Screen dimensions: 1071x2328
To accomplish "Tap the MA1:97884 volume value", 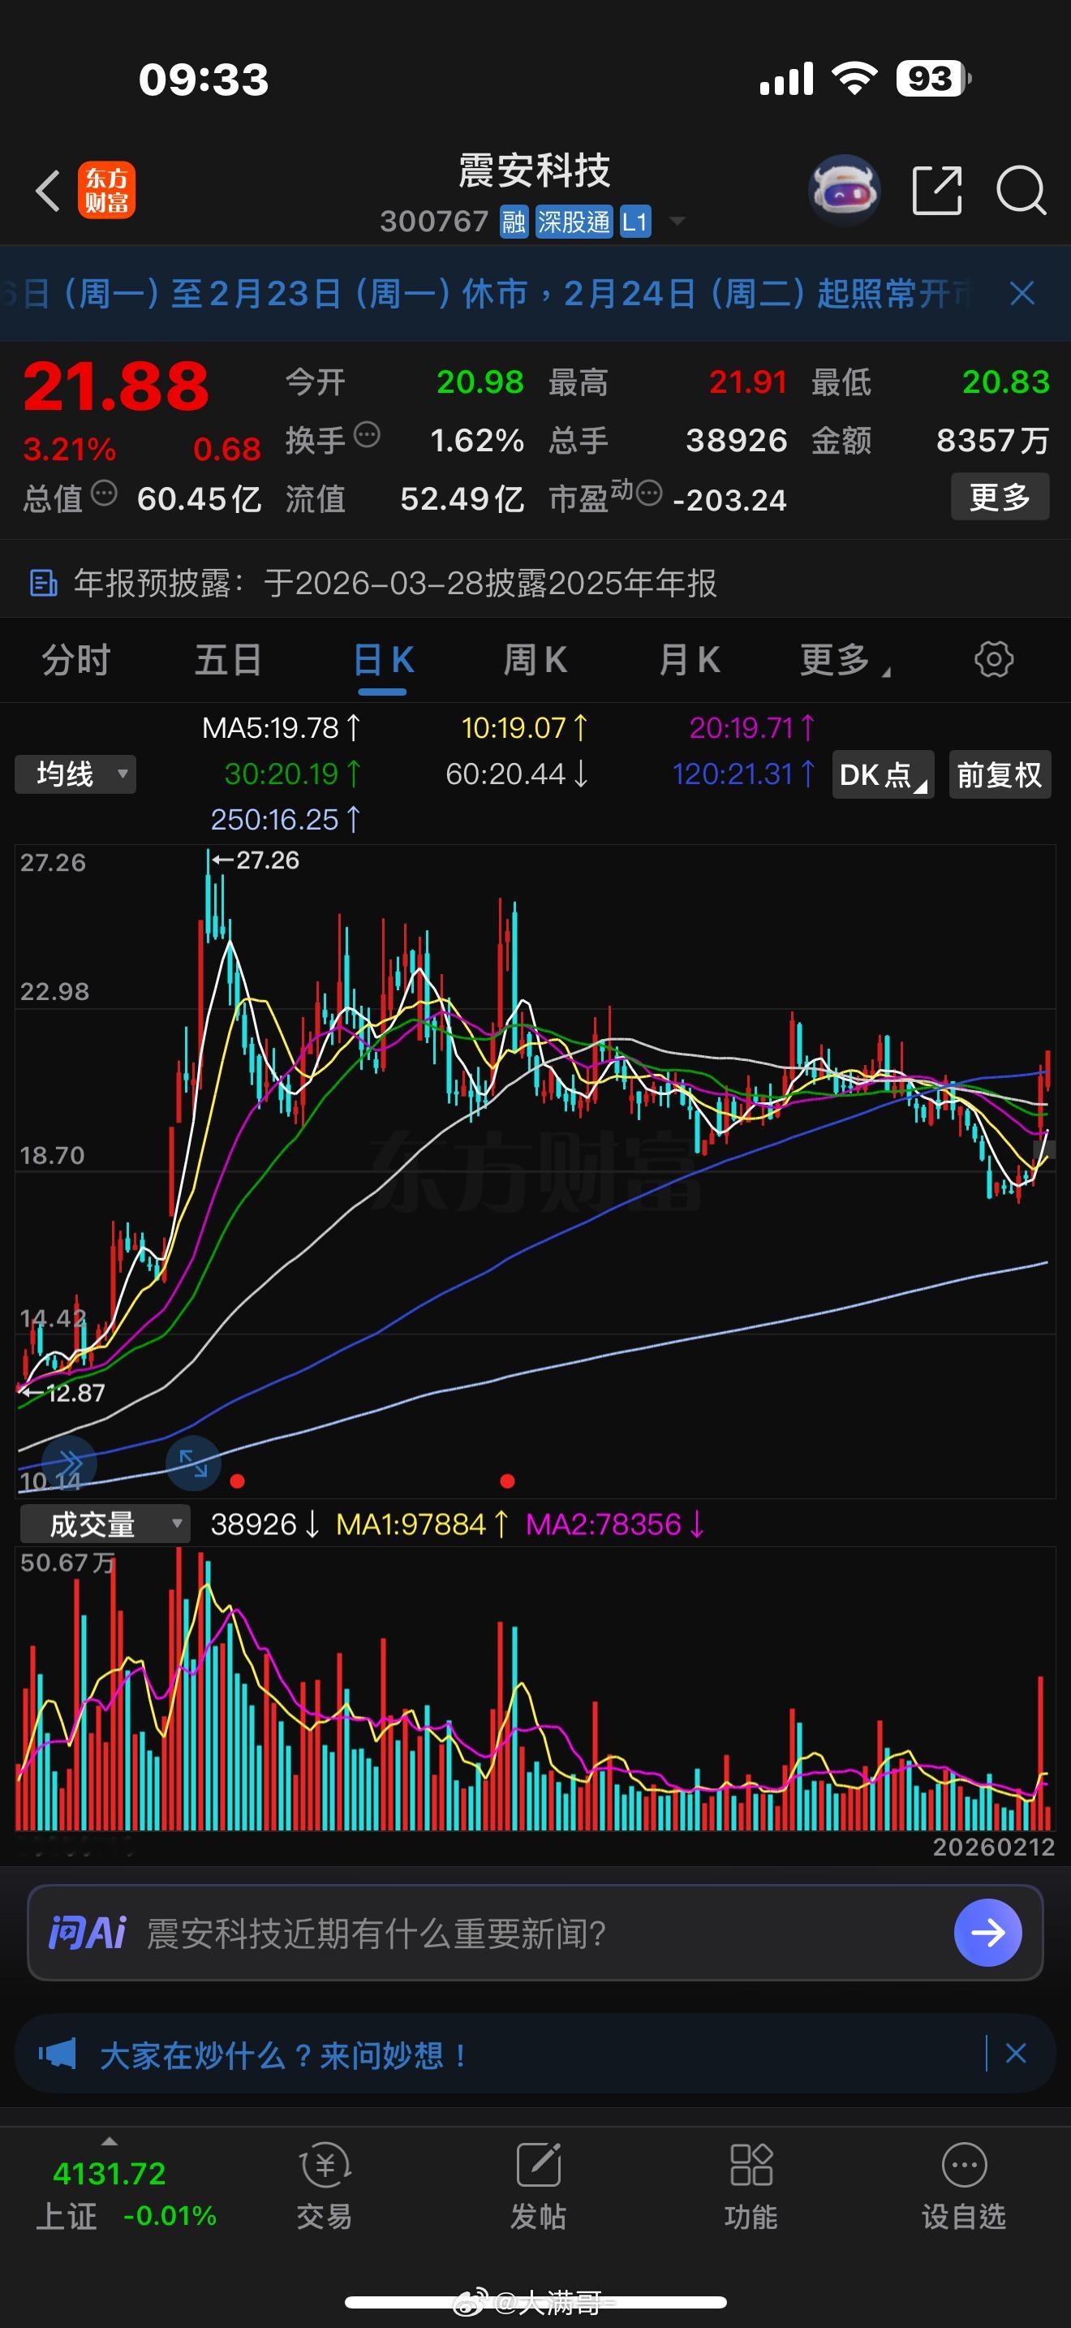I will click(423, 1524).
